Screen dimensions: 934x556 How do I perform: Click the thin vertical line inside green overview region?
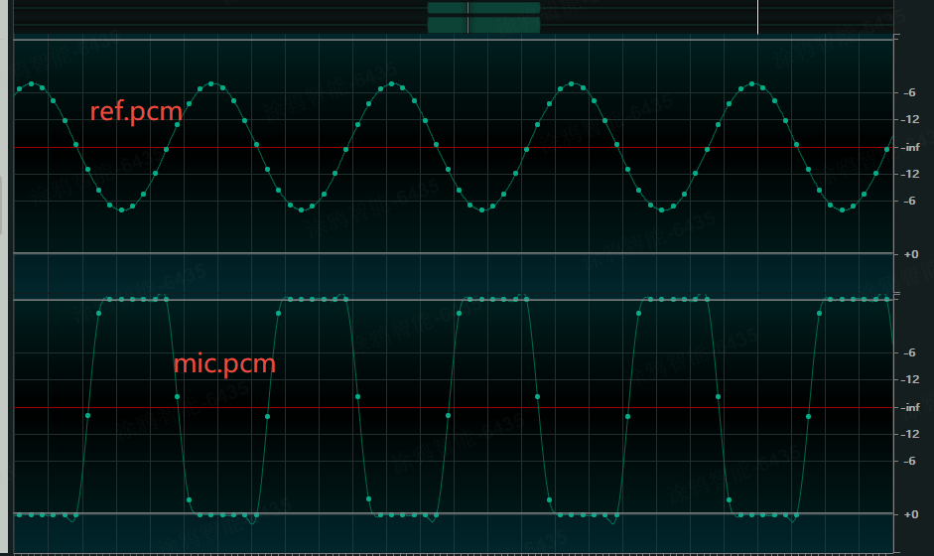click(x=468, y=17)
